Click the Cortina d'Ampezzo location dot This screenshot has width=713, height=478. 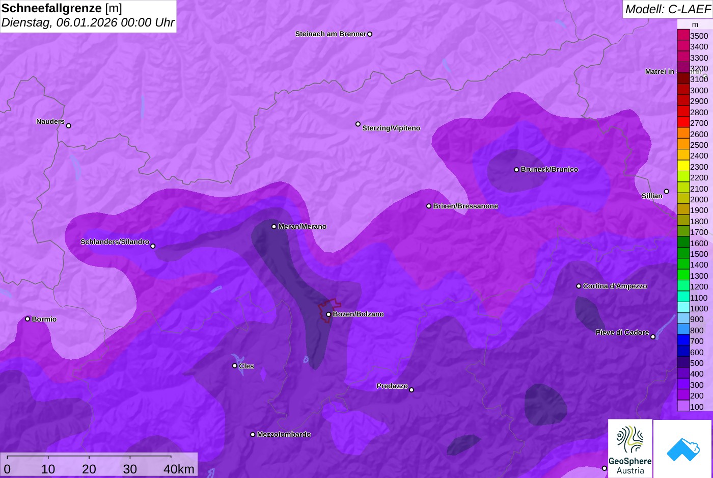click(x=579, y=286)
